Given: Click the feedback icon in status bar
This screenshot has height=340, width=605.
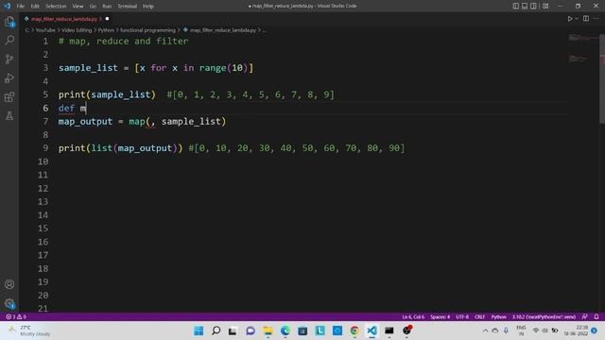Looking at the screenshot, I should [x=585, y=317].
